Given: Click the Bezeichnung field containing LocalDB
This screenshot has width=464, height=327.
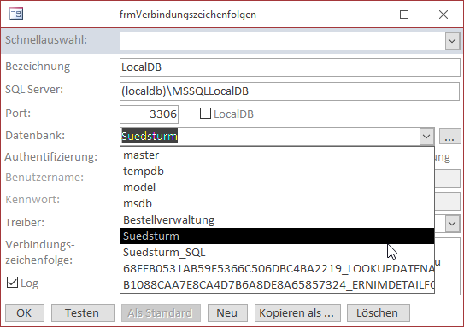Looking at the screenshot, I should pyautogui.click(x=290, y=67).
